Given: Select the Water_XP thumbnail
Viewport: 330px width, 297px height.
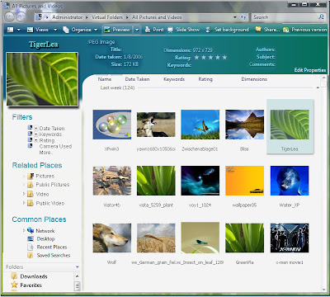Looking at the screenshot, I should click(x=290, y=181).
